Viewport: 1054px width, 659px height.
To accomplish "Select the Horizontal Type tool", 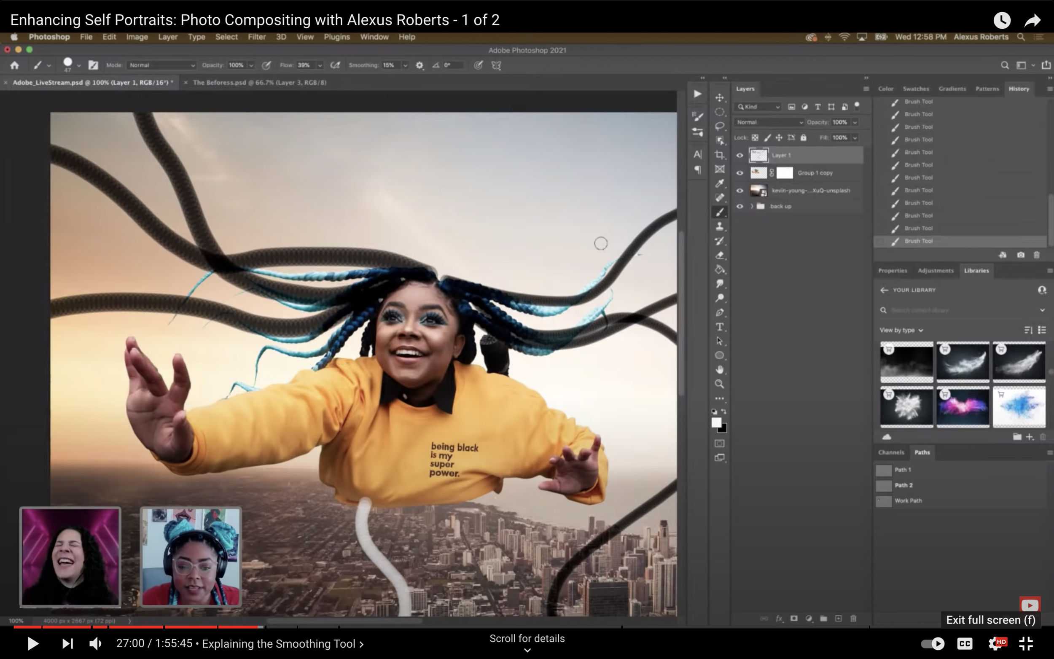I will pos(719,327).
